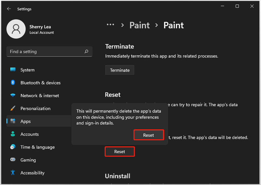261x185 pixels.
Task: Click the Time & language clock icon
Action: click(13, 147)
